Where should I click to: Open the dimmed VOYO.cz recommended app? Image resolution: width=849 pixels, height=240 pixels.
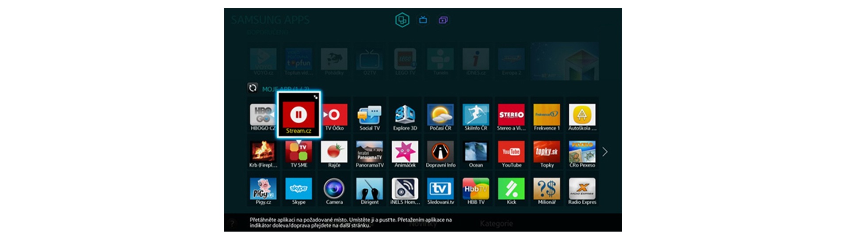pyautogui.click(x=263, y=62)
